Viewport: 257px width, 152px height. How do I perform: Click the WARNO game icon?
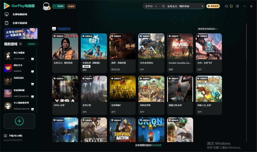click(x=8, y=68)
